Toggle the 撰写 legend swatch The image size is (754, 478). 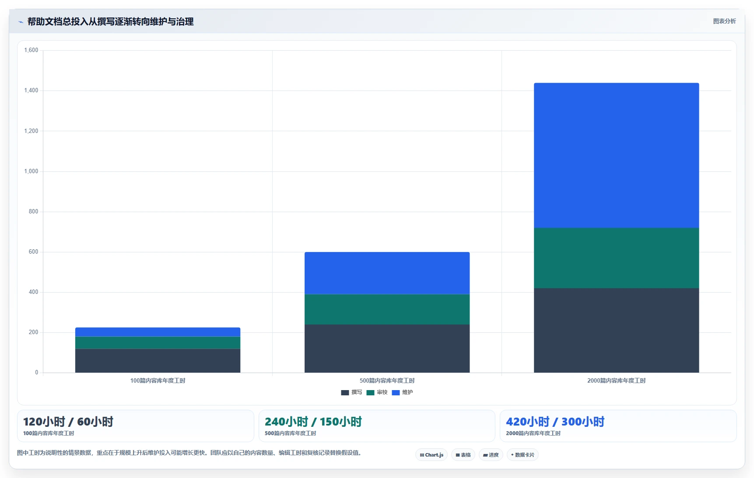(345, 392)
